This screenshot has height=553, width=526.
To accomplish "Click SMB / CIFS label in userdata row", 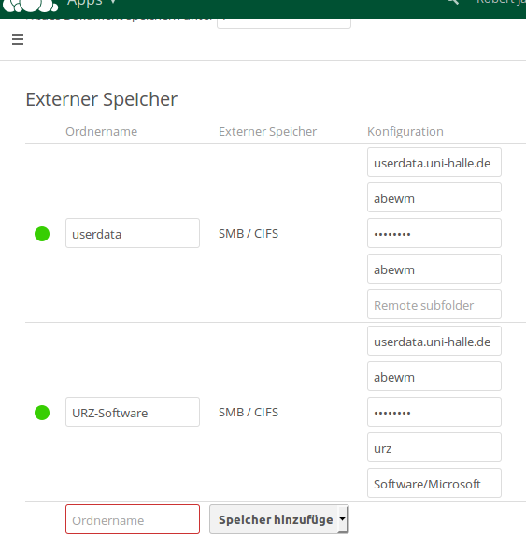I will pos(249,234).
